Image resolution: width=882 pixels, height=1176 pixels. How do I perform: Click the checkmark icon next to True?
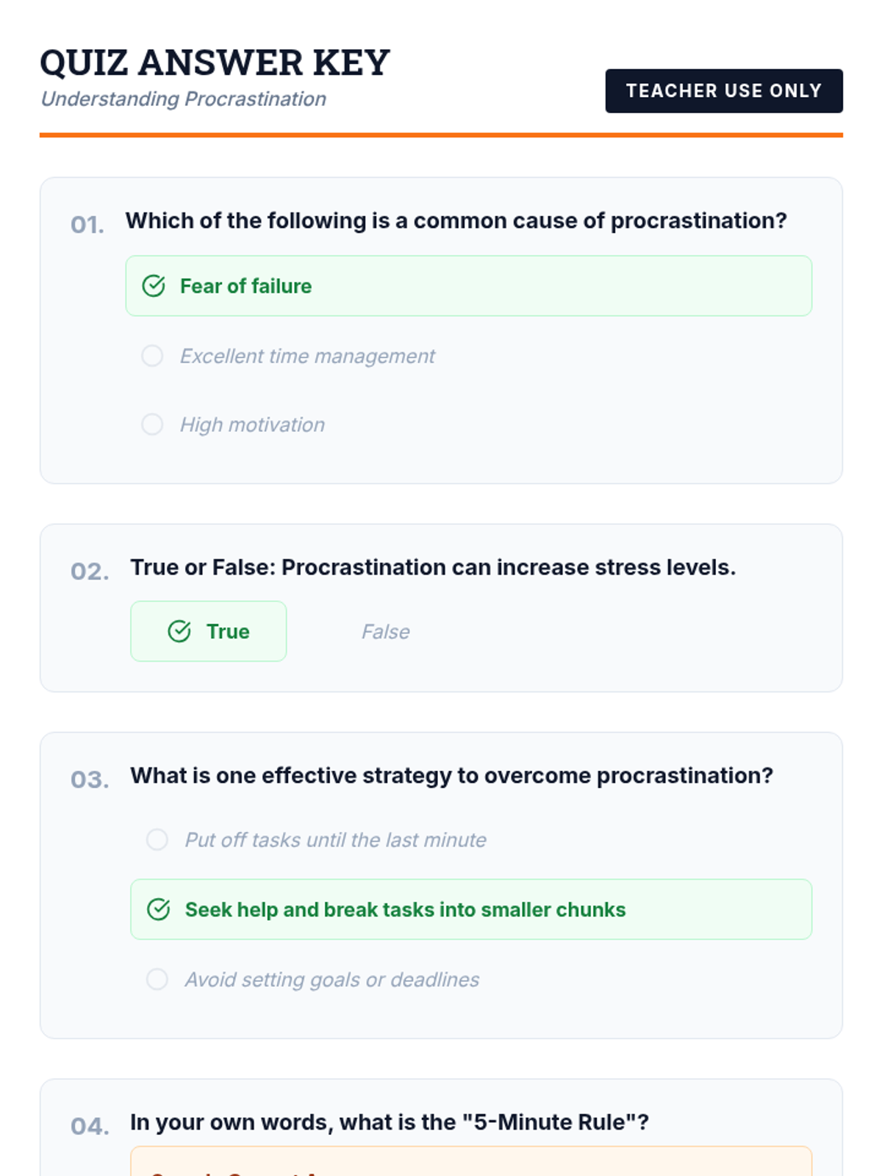179,631
